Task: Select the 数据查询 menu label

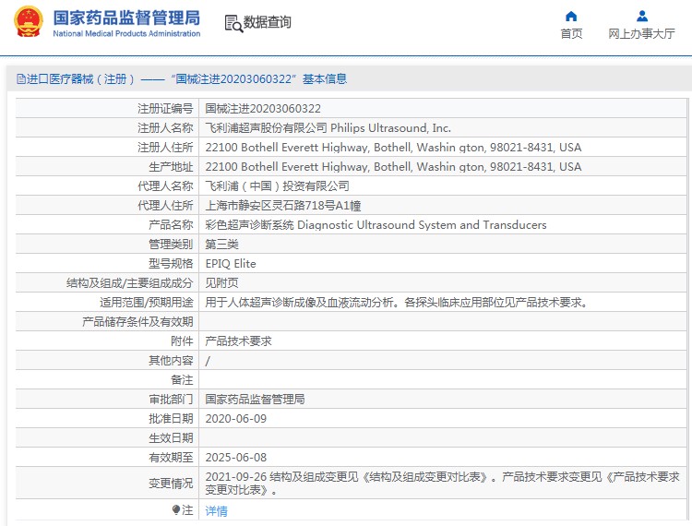Action: click(267, 21)
